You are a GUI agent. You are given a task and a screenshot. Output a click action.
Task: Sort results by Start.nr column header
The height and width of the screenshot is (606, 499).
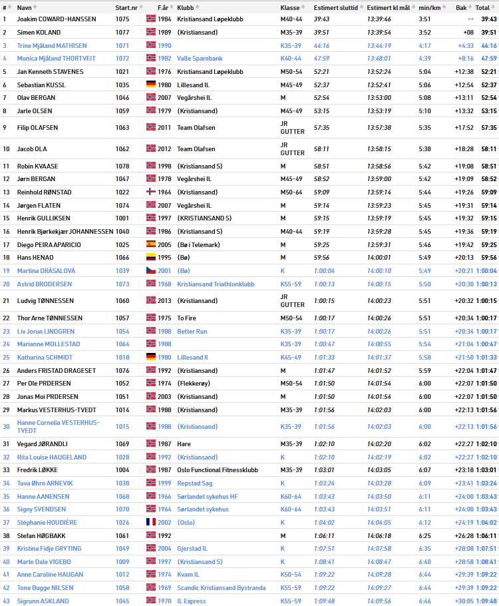click(x=126, y=7)
